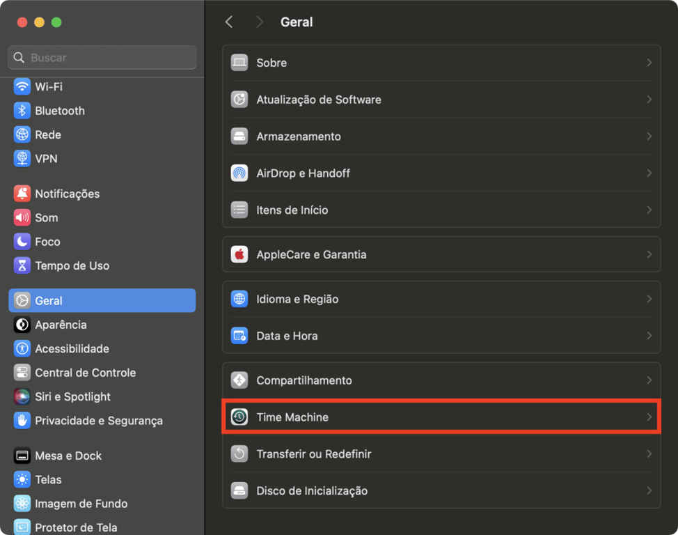Select Wi-Fi in the sidebar
Viewport: 678px width, 535px height.
[x=49, y=86]
